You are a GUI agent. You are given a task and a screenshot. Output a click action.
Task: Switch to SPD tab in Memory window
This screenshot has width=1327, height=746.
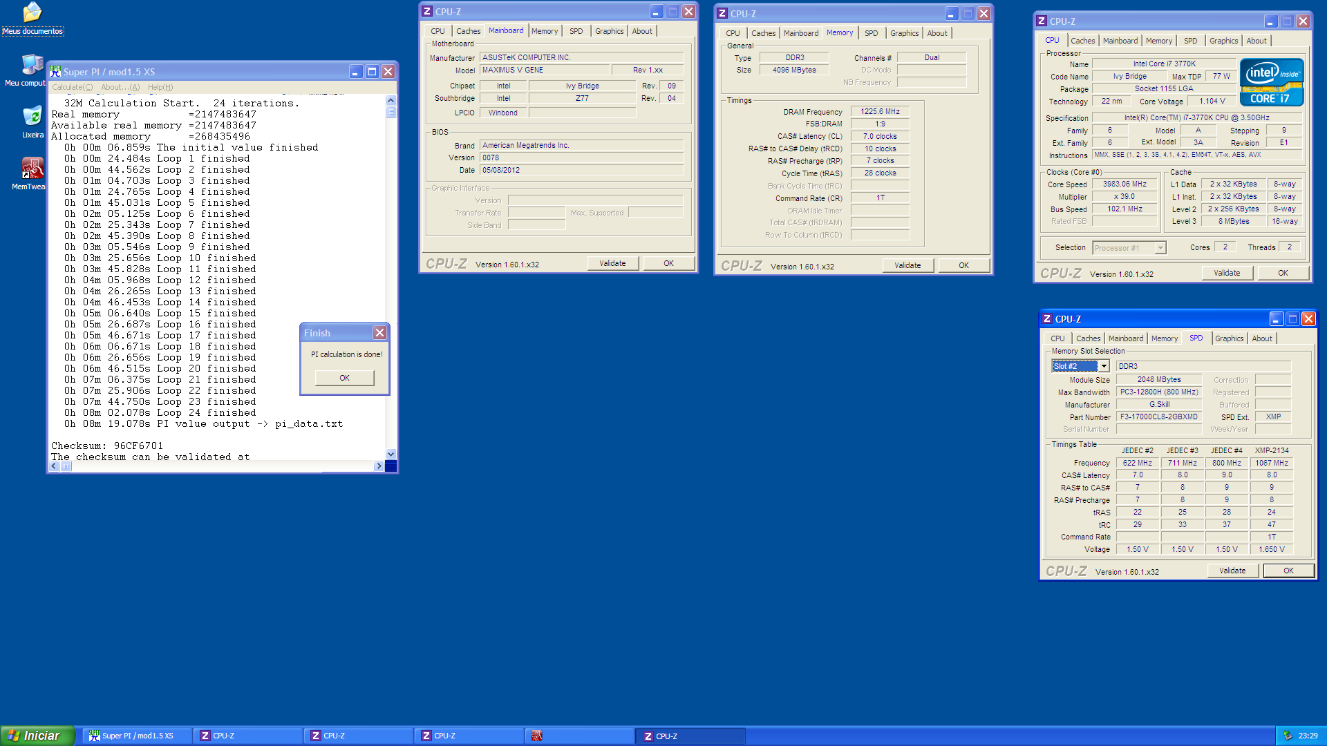(871, 33)
